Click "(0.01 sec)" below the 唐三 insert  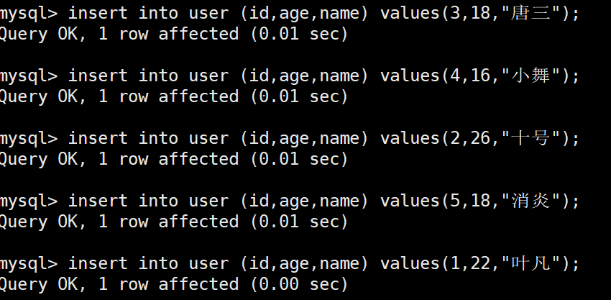[299, 35]
